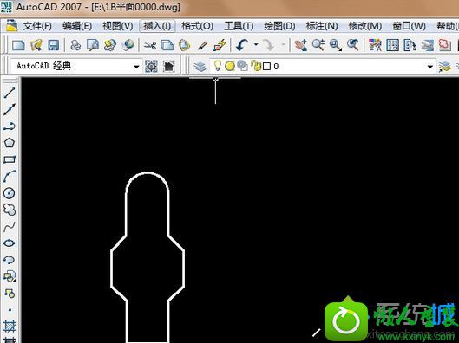The width and height of the screenshot is (459, 343).
Task: Click the Cut scissors icon
Action: point(150,45)
